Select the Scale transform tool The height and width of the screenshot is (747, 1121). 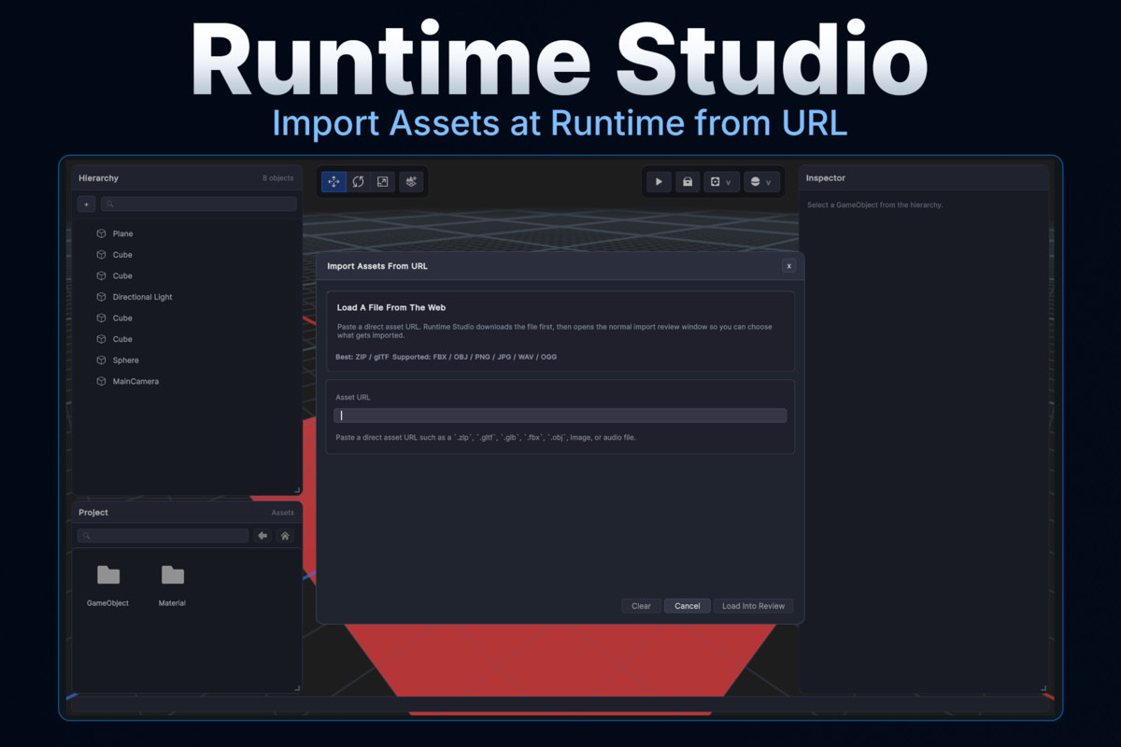pos(382,182)
